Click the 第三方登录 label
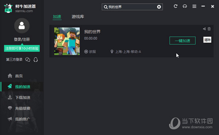 click(x=14, y=60)
